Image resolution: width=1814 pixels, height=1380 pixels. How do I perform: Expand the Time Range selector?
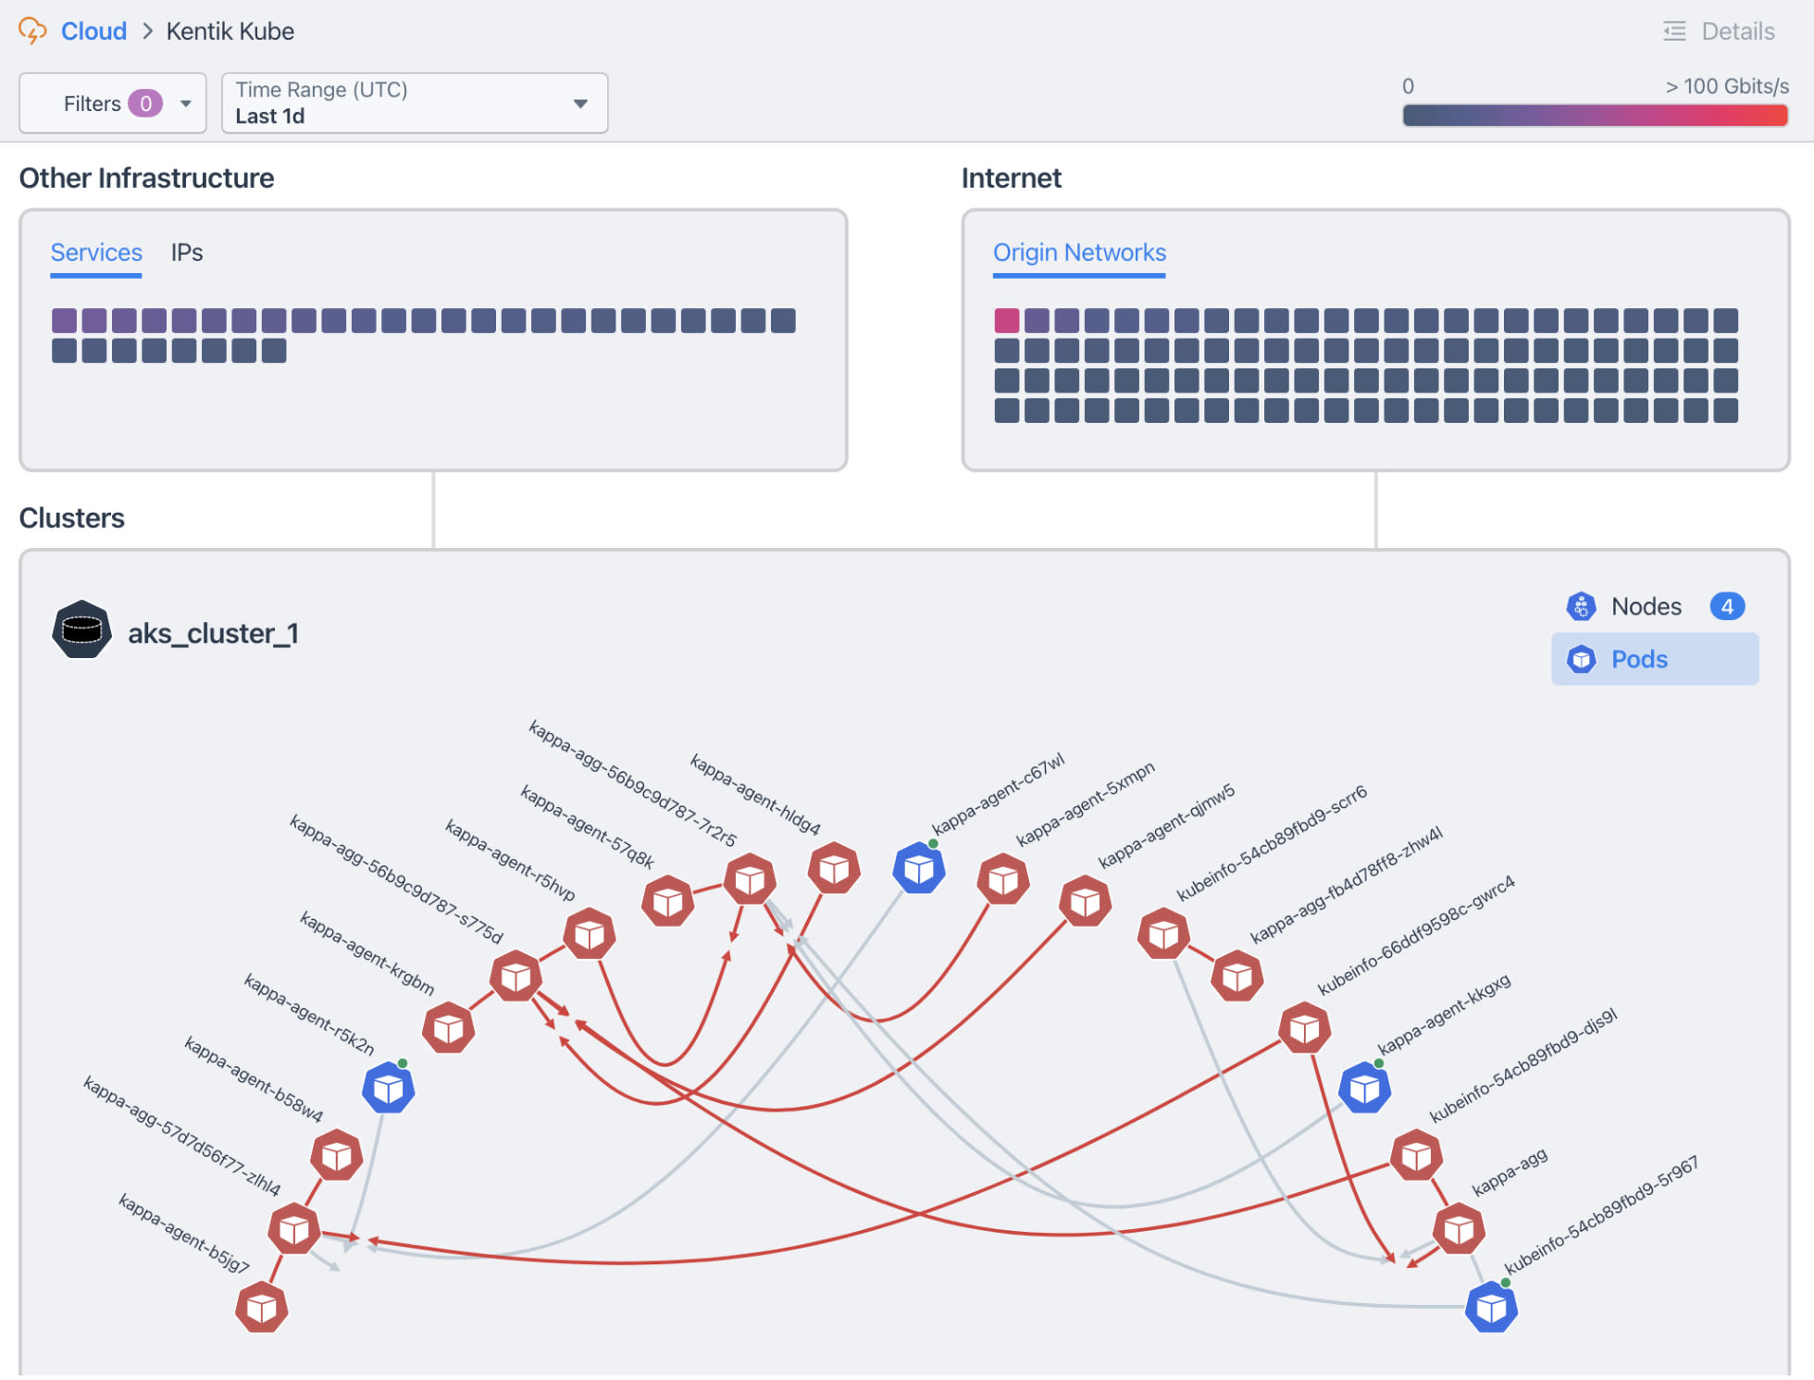click(414, 104)
